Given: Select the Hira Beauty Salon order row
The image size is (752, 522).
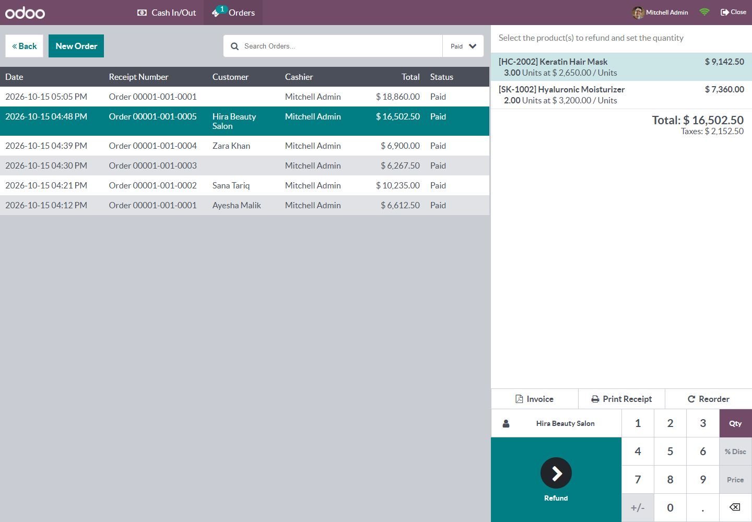Looking at the screenshot, I should 244,121.
